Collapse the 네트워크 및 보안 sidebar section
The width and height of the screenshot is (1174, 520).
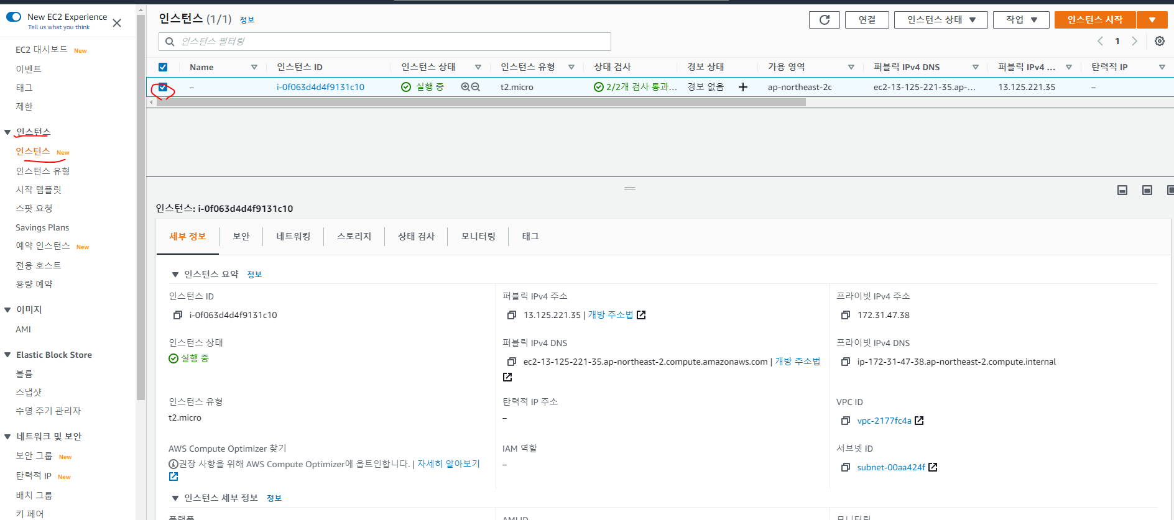(x=7, y=437)
